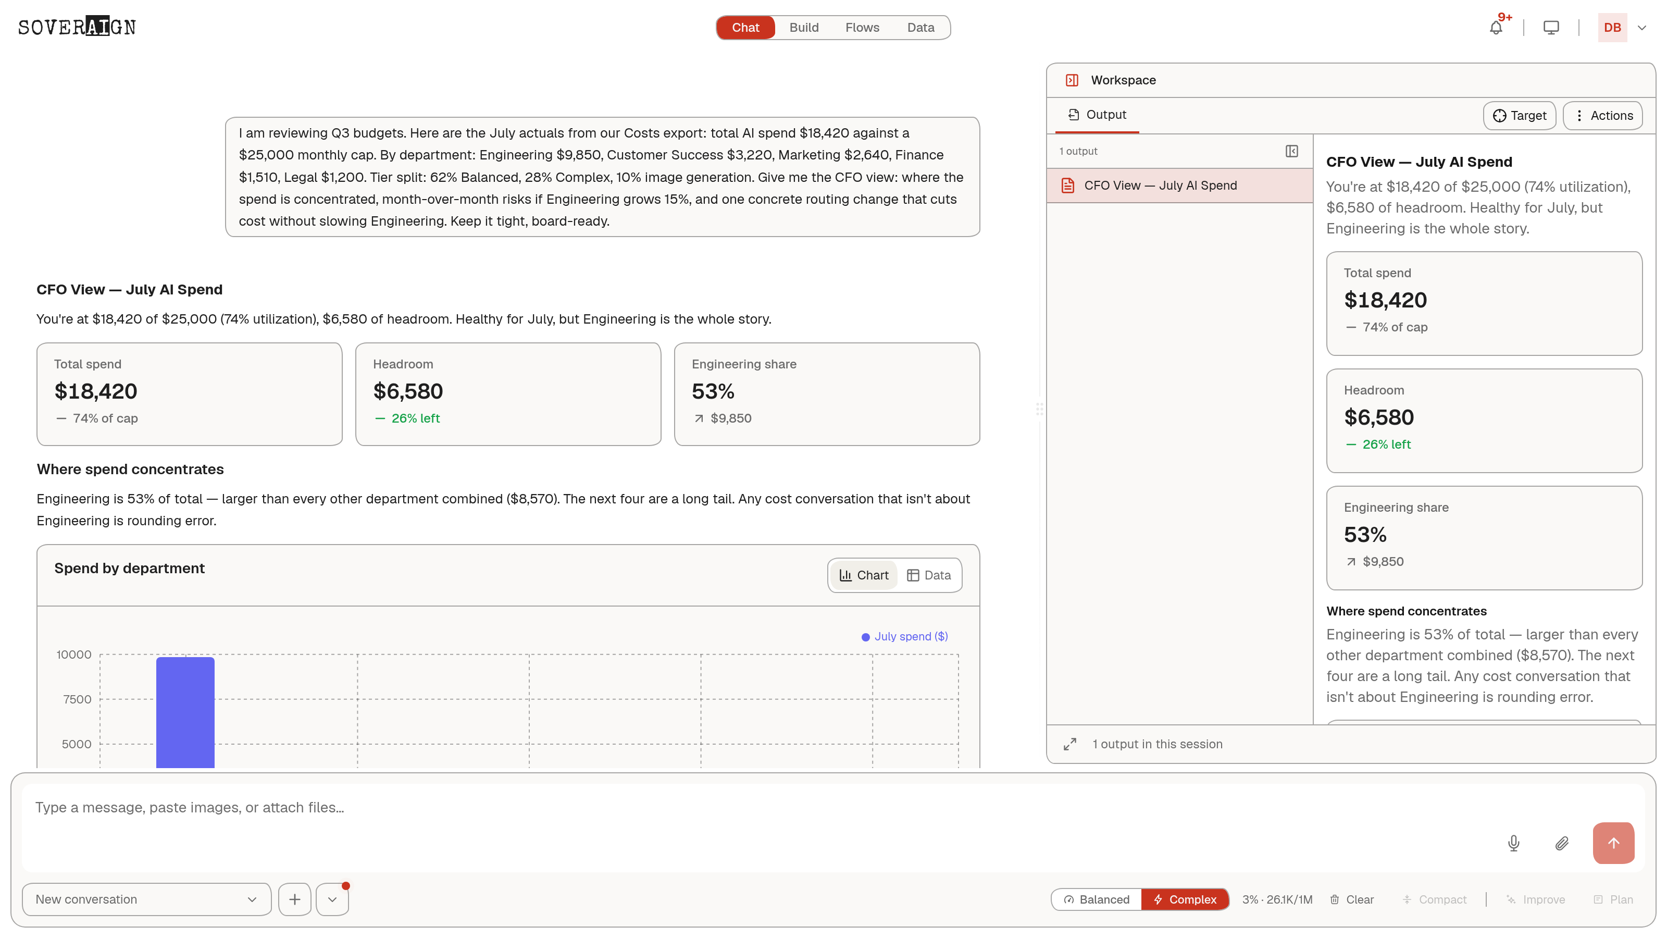Viewport: 1667px width, 938px height.
Task: Click the Target button
Action: pos(1519,115)
